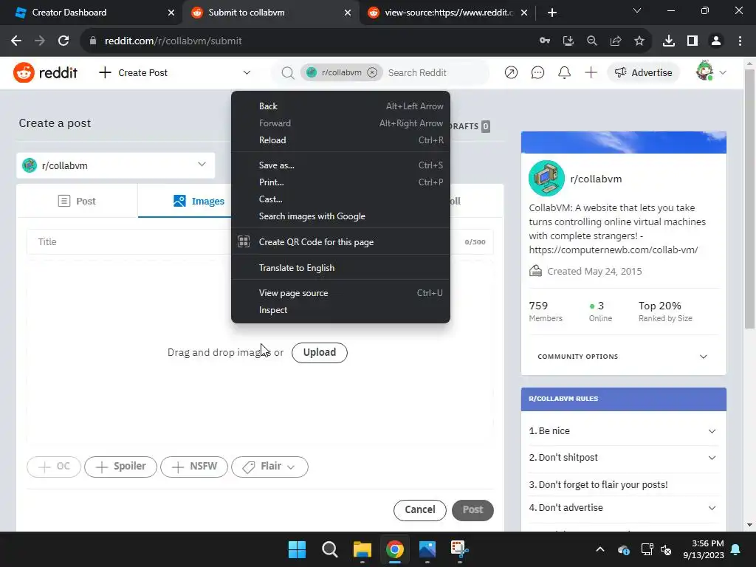Click the zoom magnifier icon in address bar
Viewport: 756px width, 567px height.
(592, 41)
